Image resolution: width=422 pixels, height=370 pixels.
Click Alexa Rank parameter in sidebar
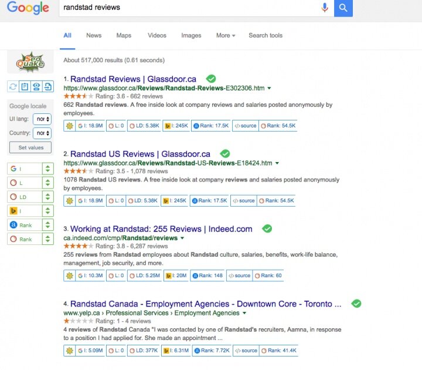coord(25,225)
